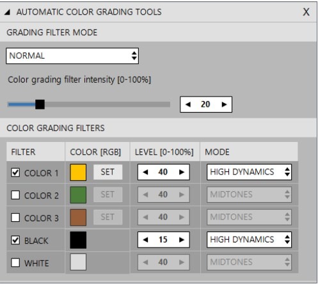Open COLOR 1 HIGH DYNAMICS mode dropdown
Image resolution: width=318 pixels, height=284 pixels.
(249, 172)
